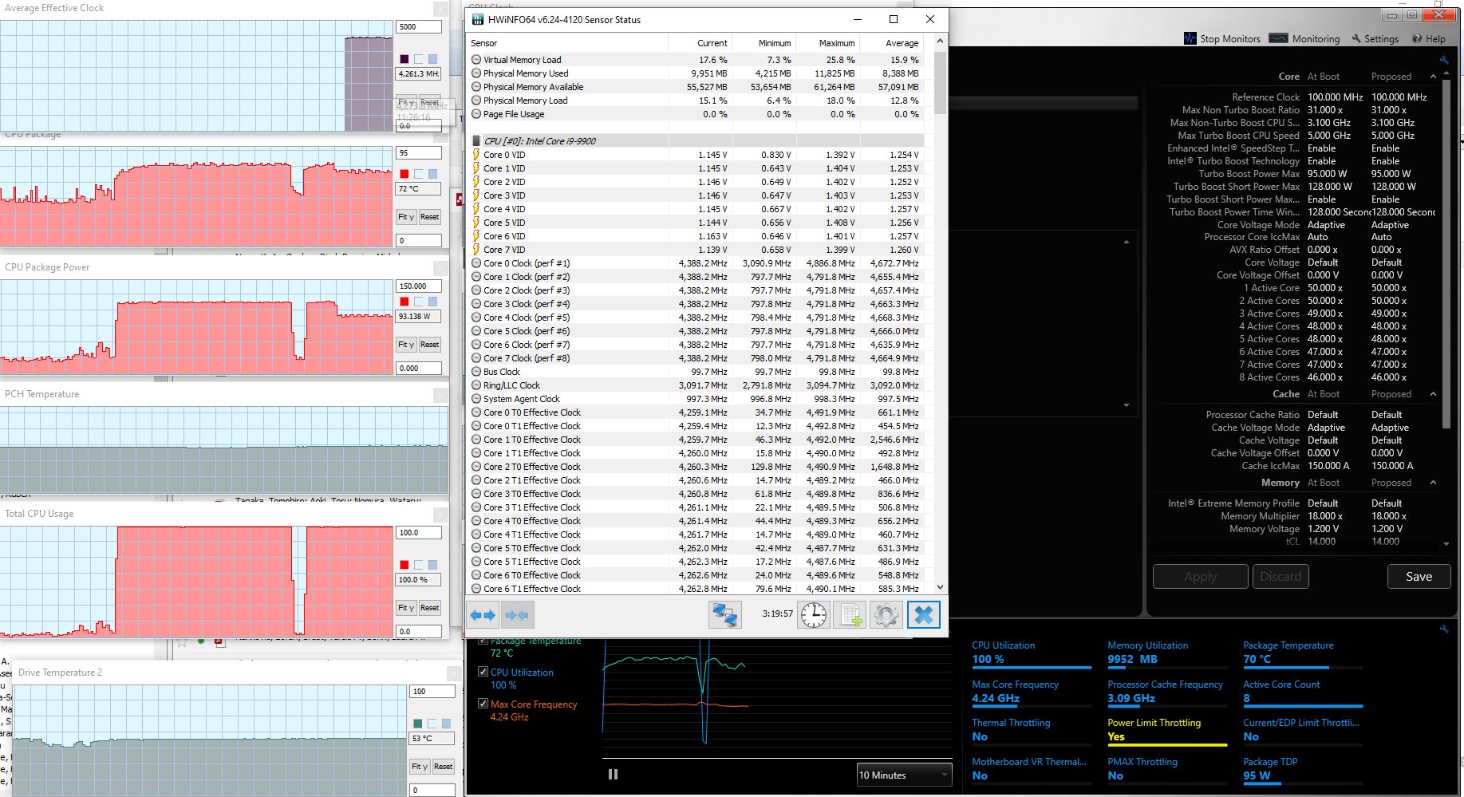
Task: Click Reset on CPU Package graph
Action: point(429,217)
